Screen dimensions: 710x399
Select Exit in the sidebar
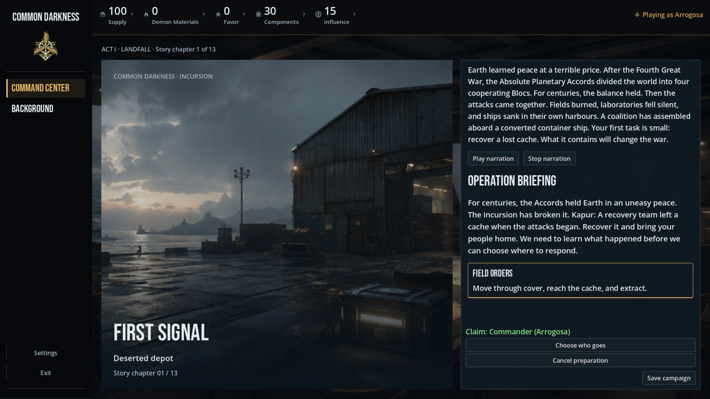[45, 373]
